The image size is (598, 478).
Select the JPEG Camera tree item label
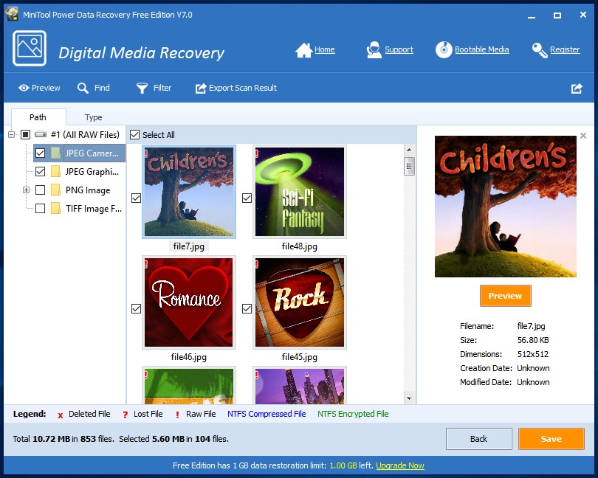coord(92,153)
